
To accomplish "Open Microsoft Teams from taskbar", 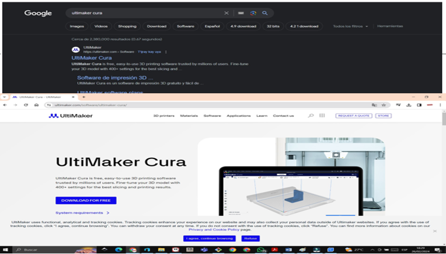I will 204,250.
